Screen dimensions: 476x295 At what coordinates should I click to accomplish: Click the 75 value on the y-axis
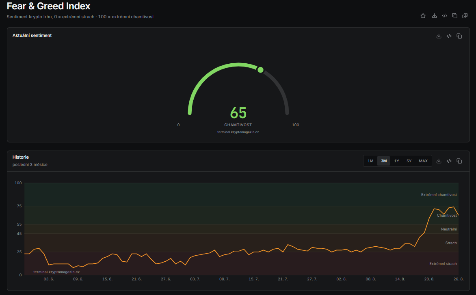(19, 206)
